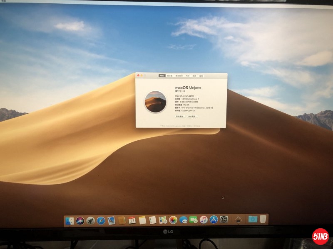Select the 内存 tab

pos(188,76)
